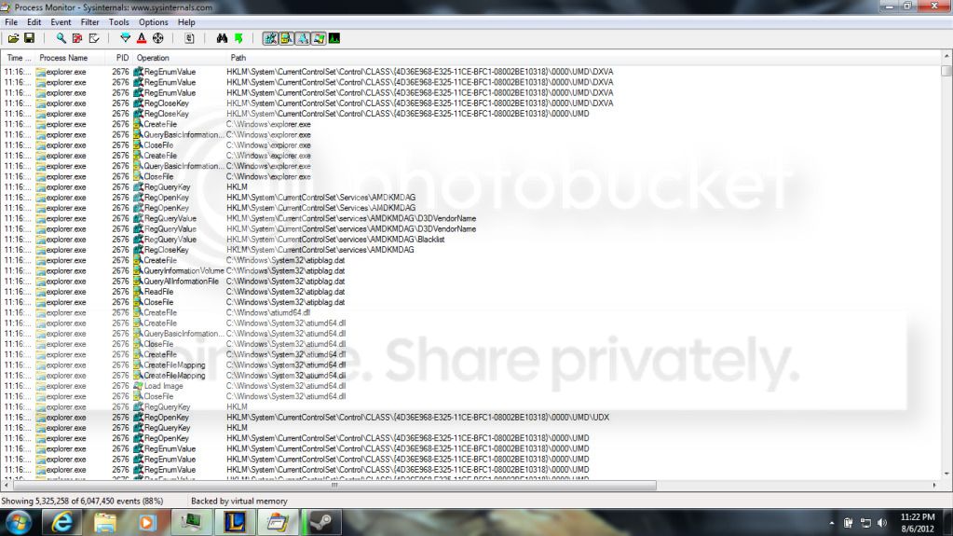The width and height of the screenshot is (953, 536).
Task: Toggle Show Network Activity button
Action: (303, 38)
